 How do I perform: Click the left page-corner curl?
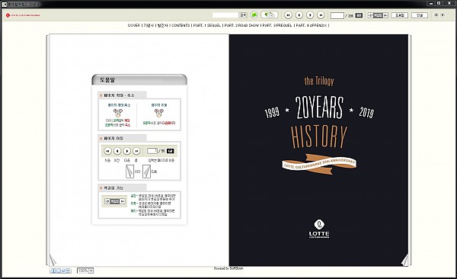click(x=52, y=259)
